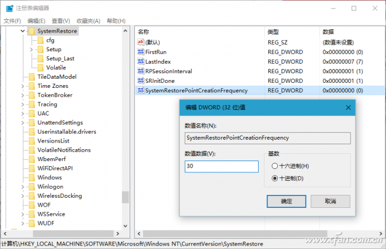Click the tree pane scroll-down arrow
Viewport: 386px width, 249px height.
click(x=125, y=226)
